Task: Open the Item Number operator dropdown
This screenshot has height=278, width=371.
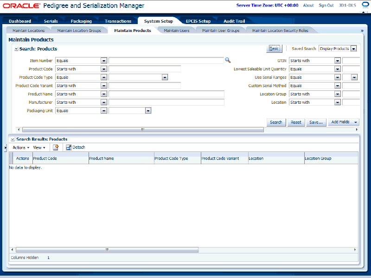Action: (x=104, y=61)
